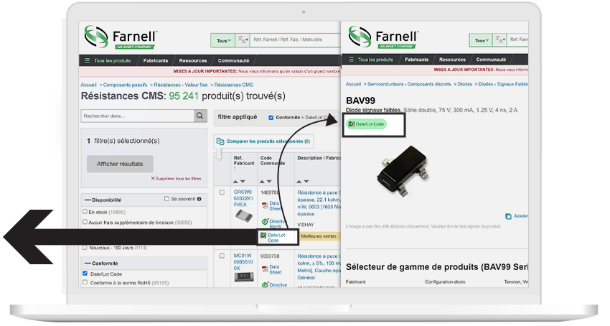Screen dimensions: 610x326
Task: Open the 'Tous' category dropdown in left search bar
Action: 222,41
